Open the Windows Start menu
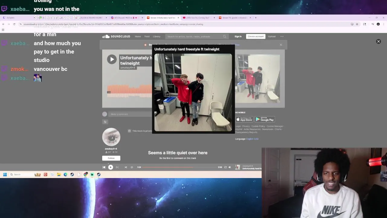Image resolution: width=387 pixels, height=218 pixels. pos(5,174)
